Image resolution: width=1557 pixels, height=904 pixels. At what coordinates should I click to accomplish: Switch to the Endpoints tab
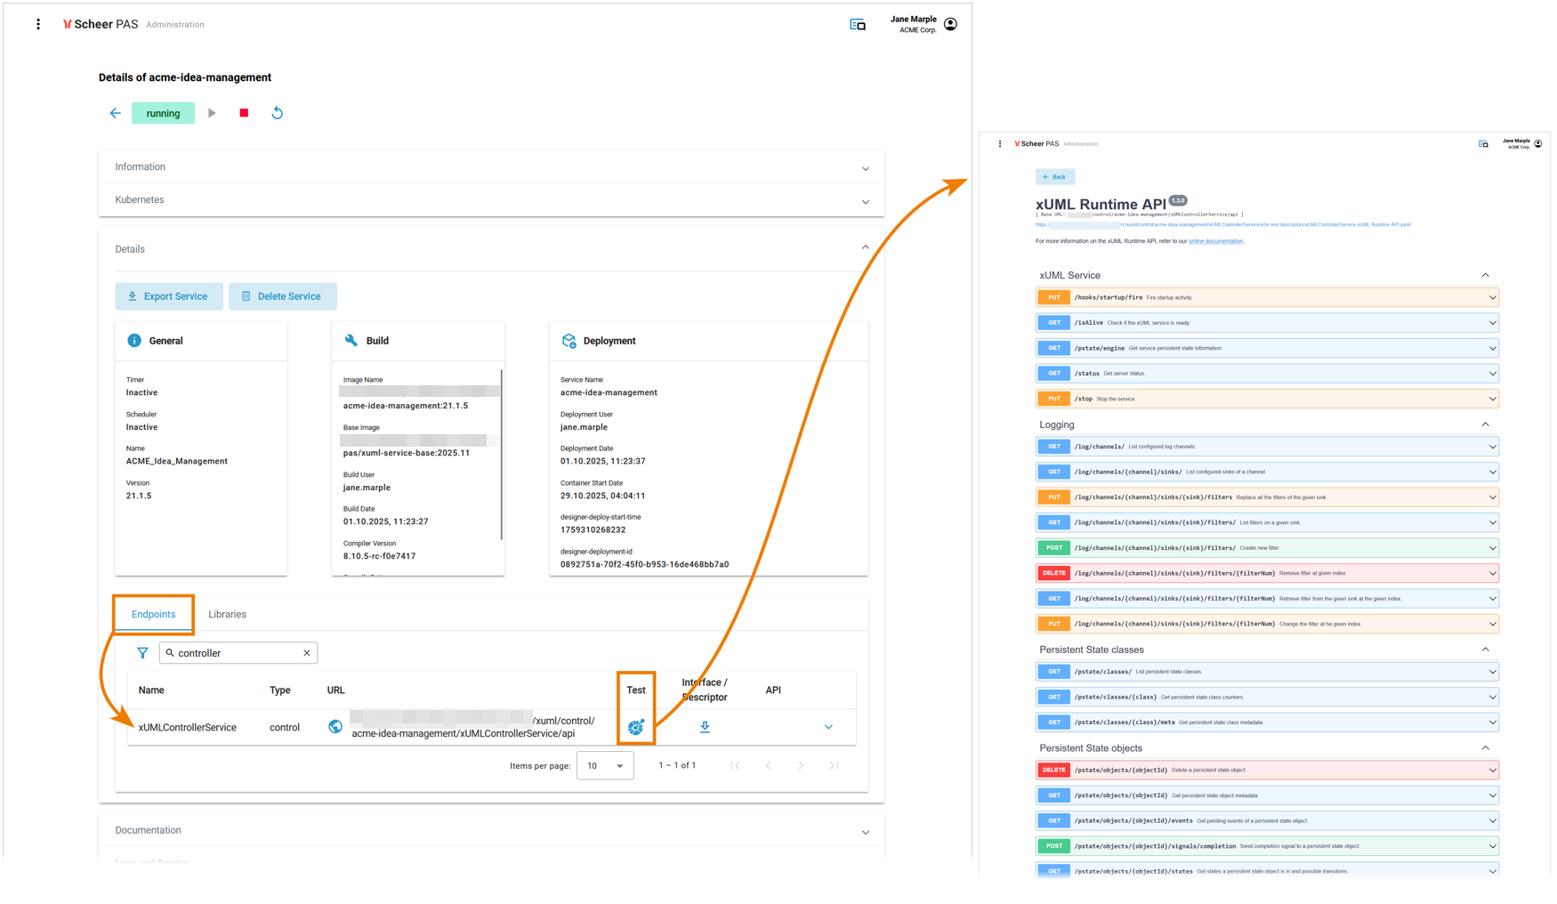(x=153, y=615)
